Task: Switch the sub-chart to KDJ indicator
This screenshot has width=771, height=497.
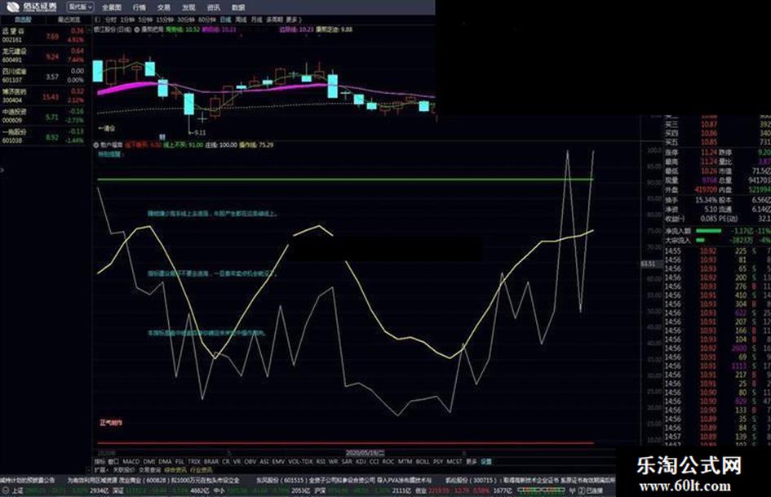Action: pos(361,462)
